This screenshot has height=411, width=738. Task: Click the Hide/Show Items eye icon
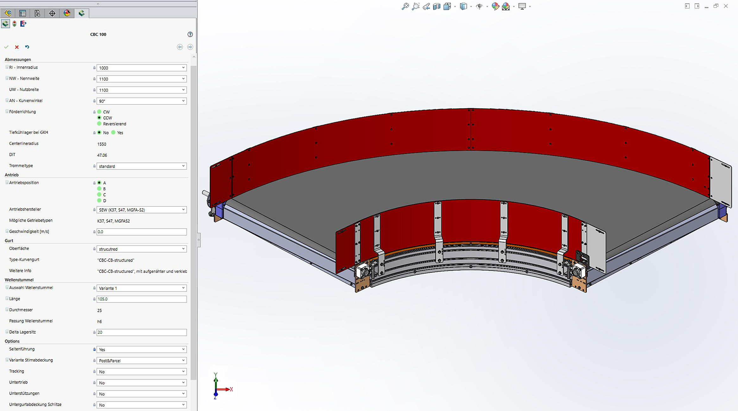coord(479,6)
